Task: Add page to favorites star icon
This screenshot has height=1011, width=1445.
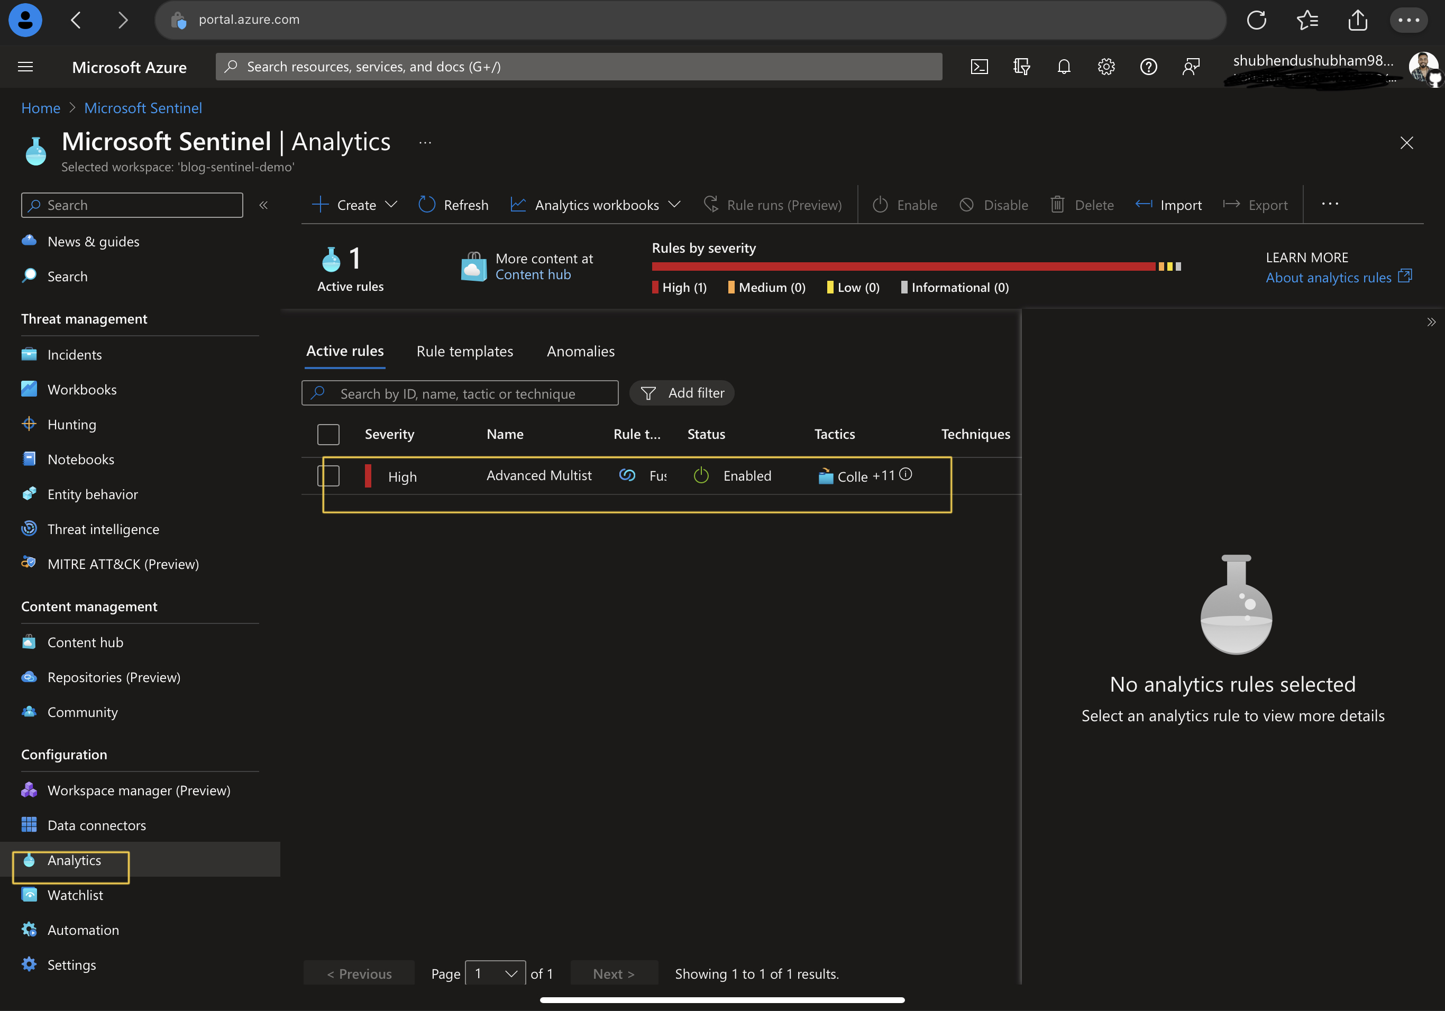Action: click(x=1307, y=20)
